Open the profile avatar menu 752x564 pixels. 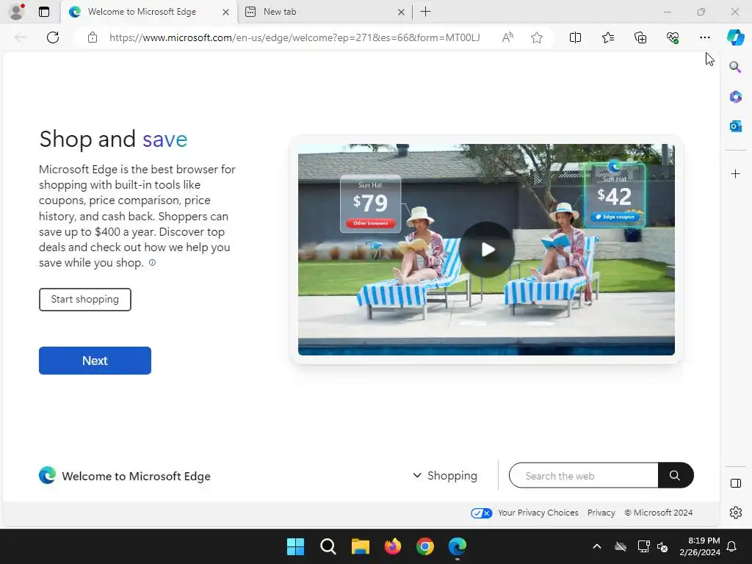(17, 12)
